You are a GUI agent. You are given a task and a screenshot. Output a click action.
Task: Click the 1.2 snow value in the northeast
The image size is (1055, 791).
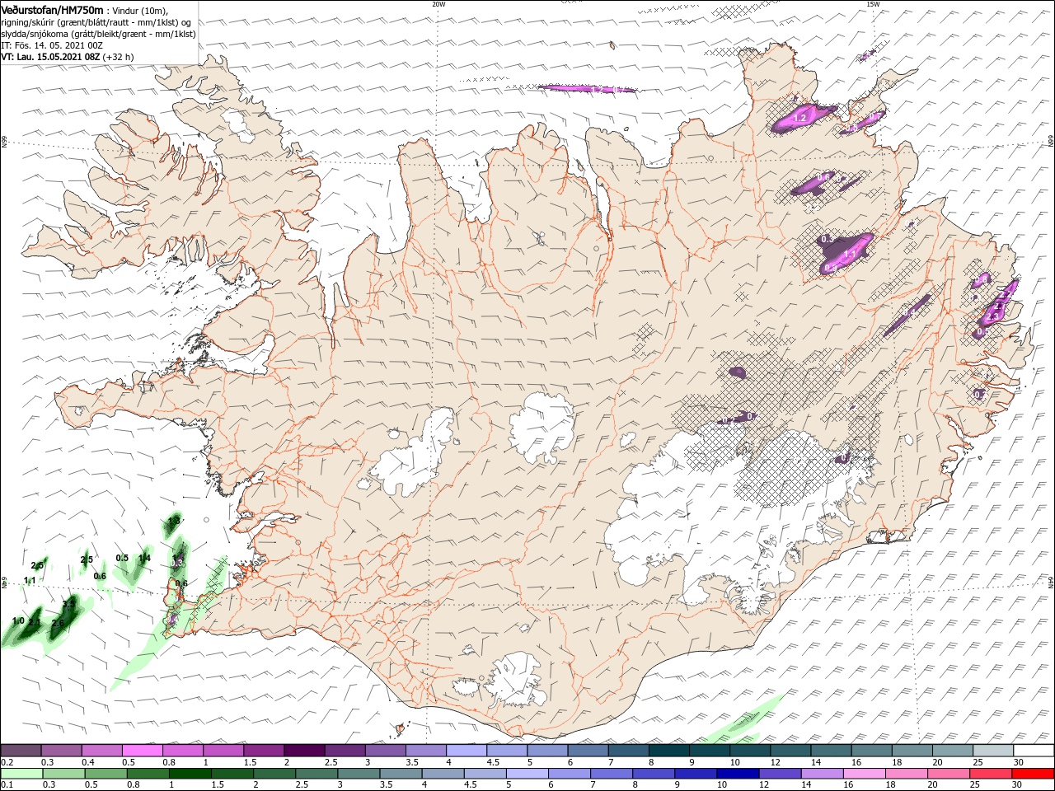[799, 119]
